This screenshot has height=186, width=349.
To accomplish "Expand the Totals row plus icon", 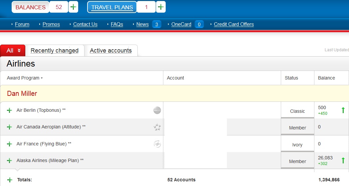I will (9, 180).
